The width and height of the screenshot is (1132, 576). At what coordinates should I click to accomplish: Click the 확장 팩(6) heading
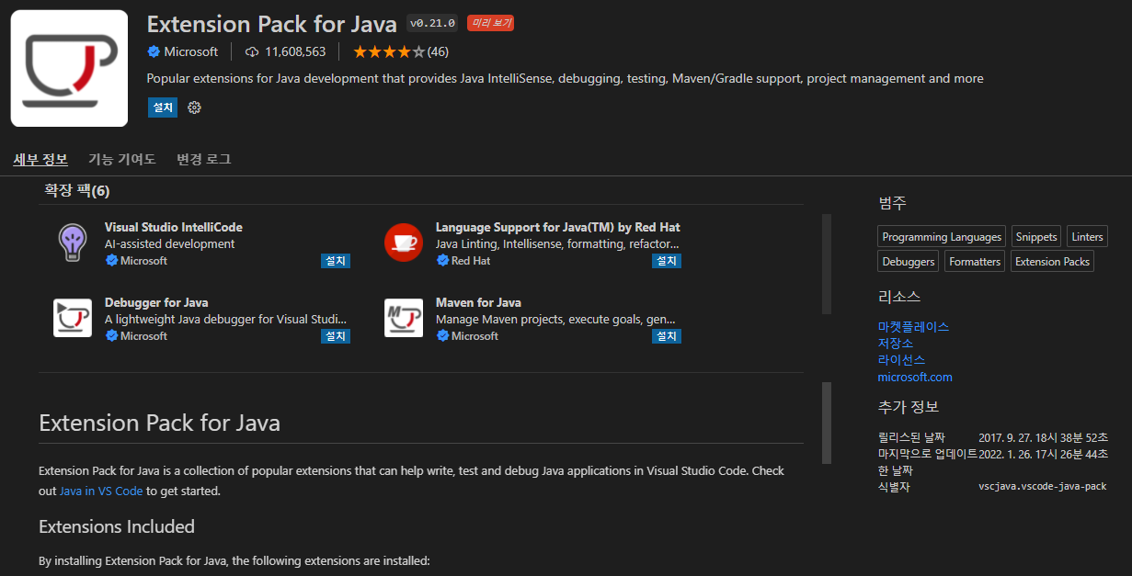(x=77, y=191)
